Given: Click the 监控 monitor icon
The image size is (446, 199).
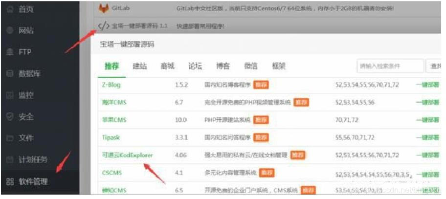Looking at the screenshot, I should click(x=10, y=95).
